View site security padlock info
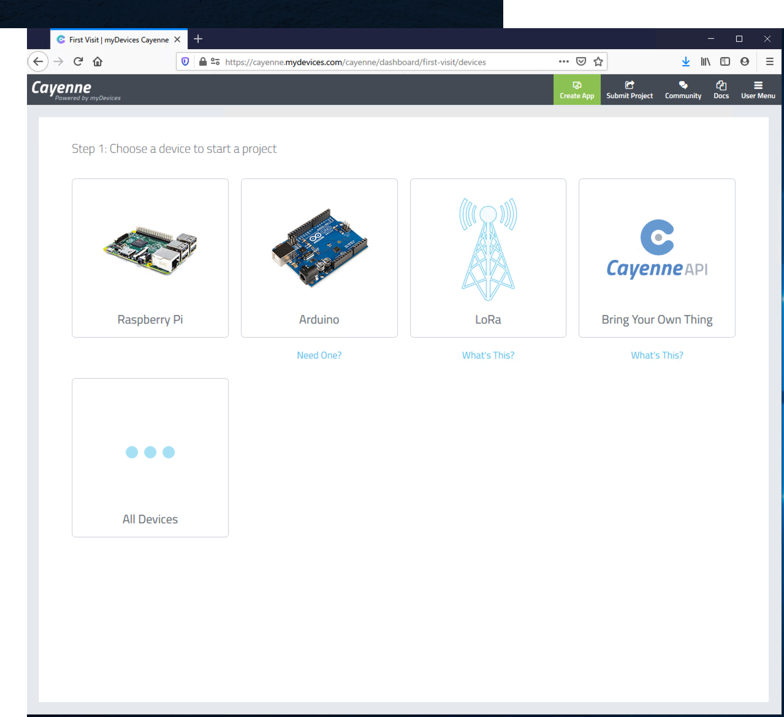 (202, 62)
